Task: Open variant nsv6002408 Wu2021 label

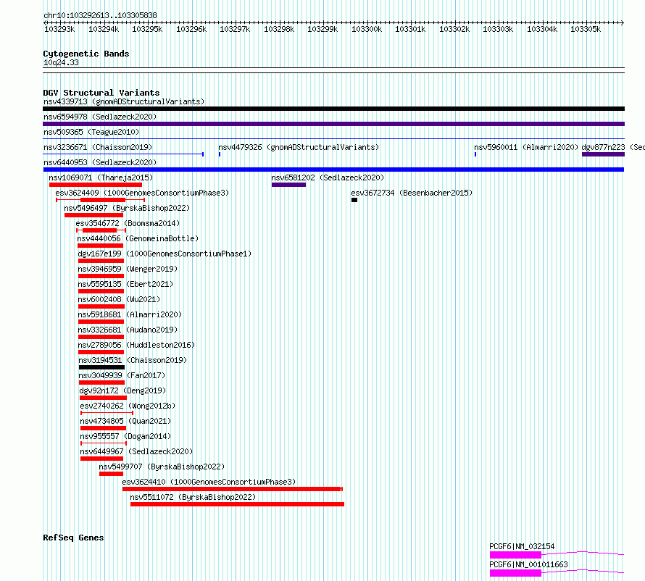Action: pos(119,299)
